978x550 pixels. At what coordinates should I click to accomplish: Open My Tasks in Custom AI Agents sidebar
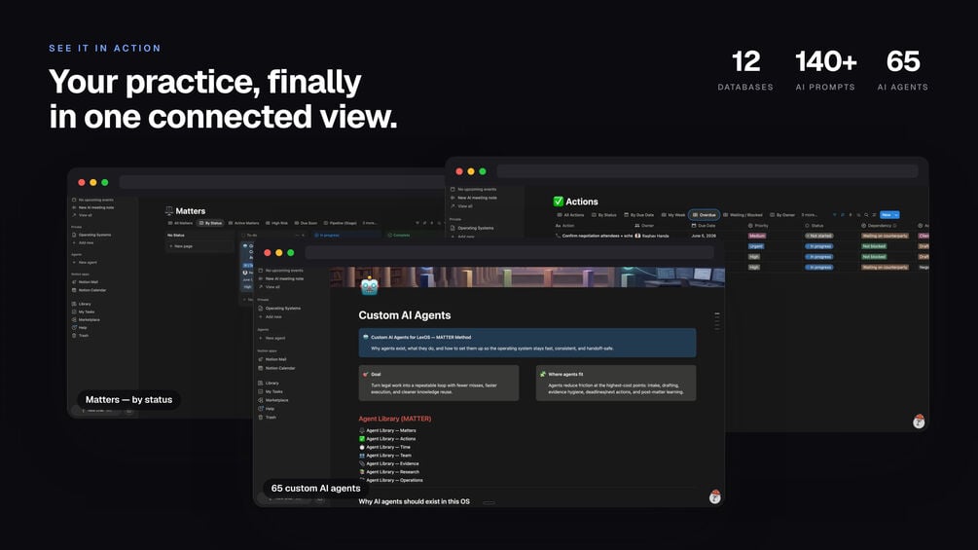tap(271, 391)
